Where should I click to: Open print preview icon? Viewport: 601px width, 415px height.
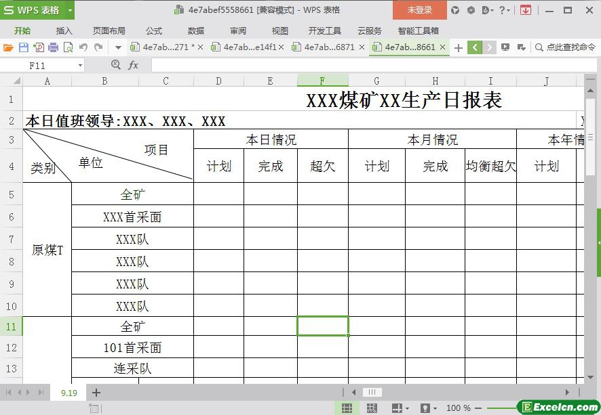(69, 47)
